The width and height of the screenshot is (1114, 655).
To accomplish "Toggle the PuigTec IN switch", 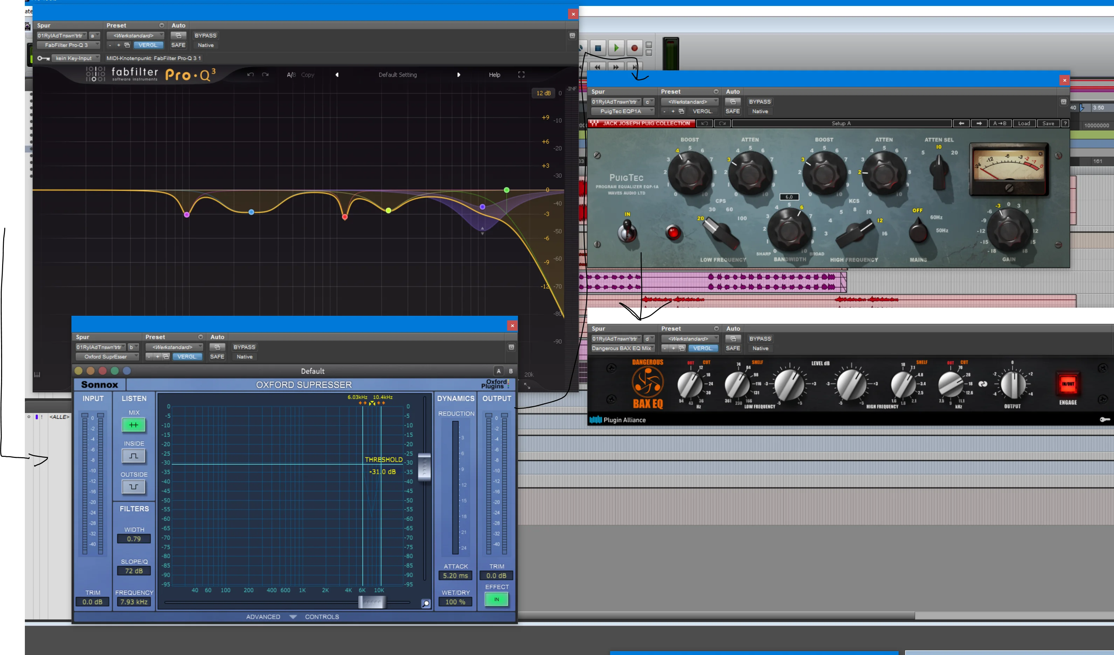I will click(627, 231).
